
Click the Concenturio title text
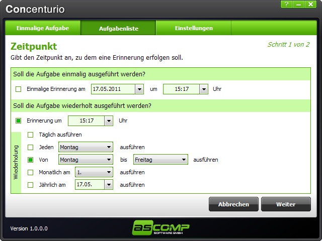[35, 9]
